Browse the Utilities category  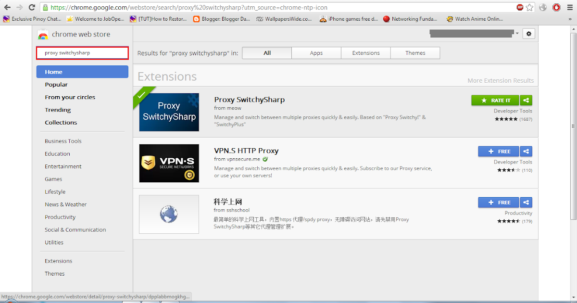[x=54, y=242]
